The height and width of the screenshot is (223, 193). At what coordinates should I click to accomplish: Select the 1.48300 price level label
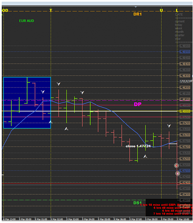click(185, 76)
